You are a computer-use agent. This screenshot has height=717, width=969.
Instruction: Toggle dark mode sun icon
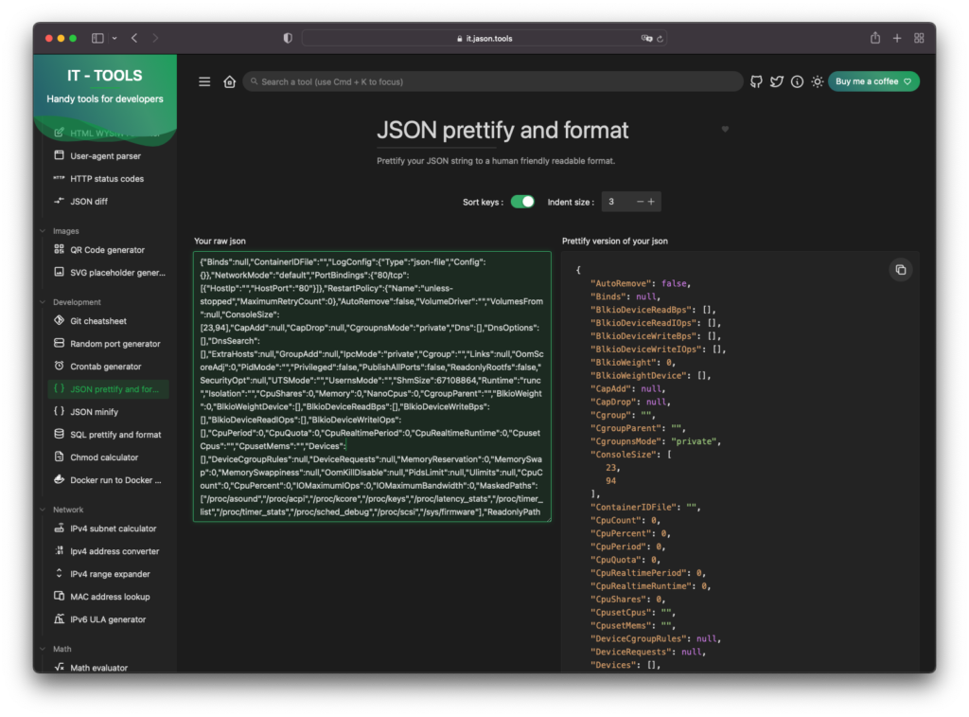(817, 81)
